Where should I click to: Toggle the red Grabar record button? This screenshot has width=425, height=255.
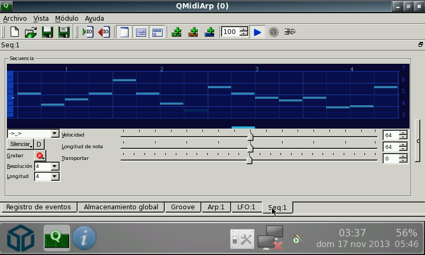coord(40,156)
